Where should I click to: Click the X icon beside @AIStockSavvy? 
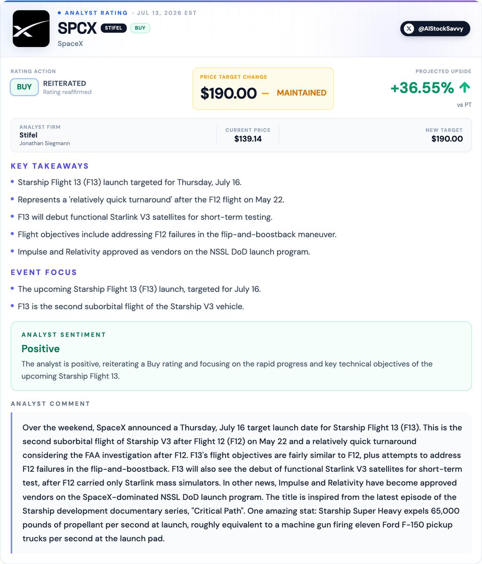click(x=409, y=29)
